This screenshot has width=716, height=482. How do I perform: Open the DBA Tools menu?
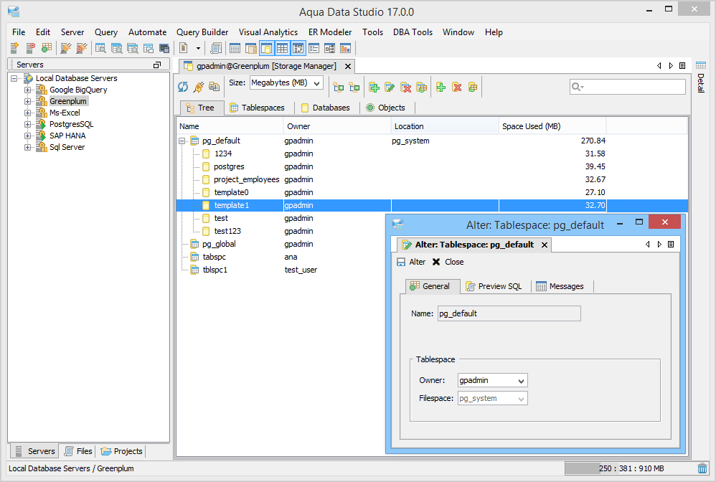(x=413, y=32)
